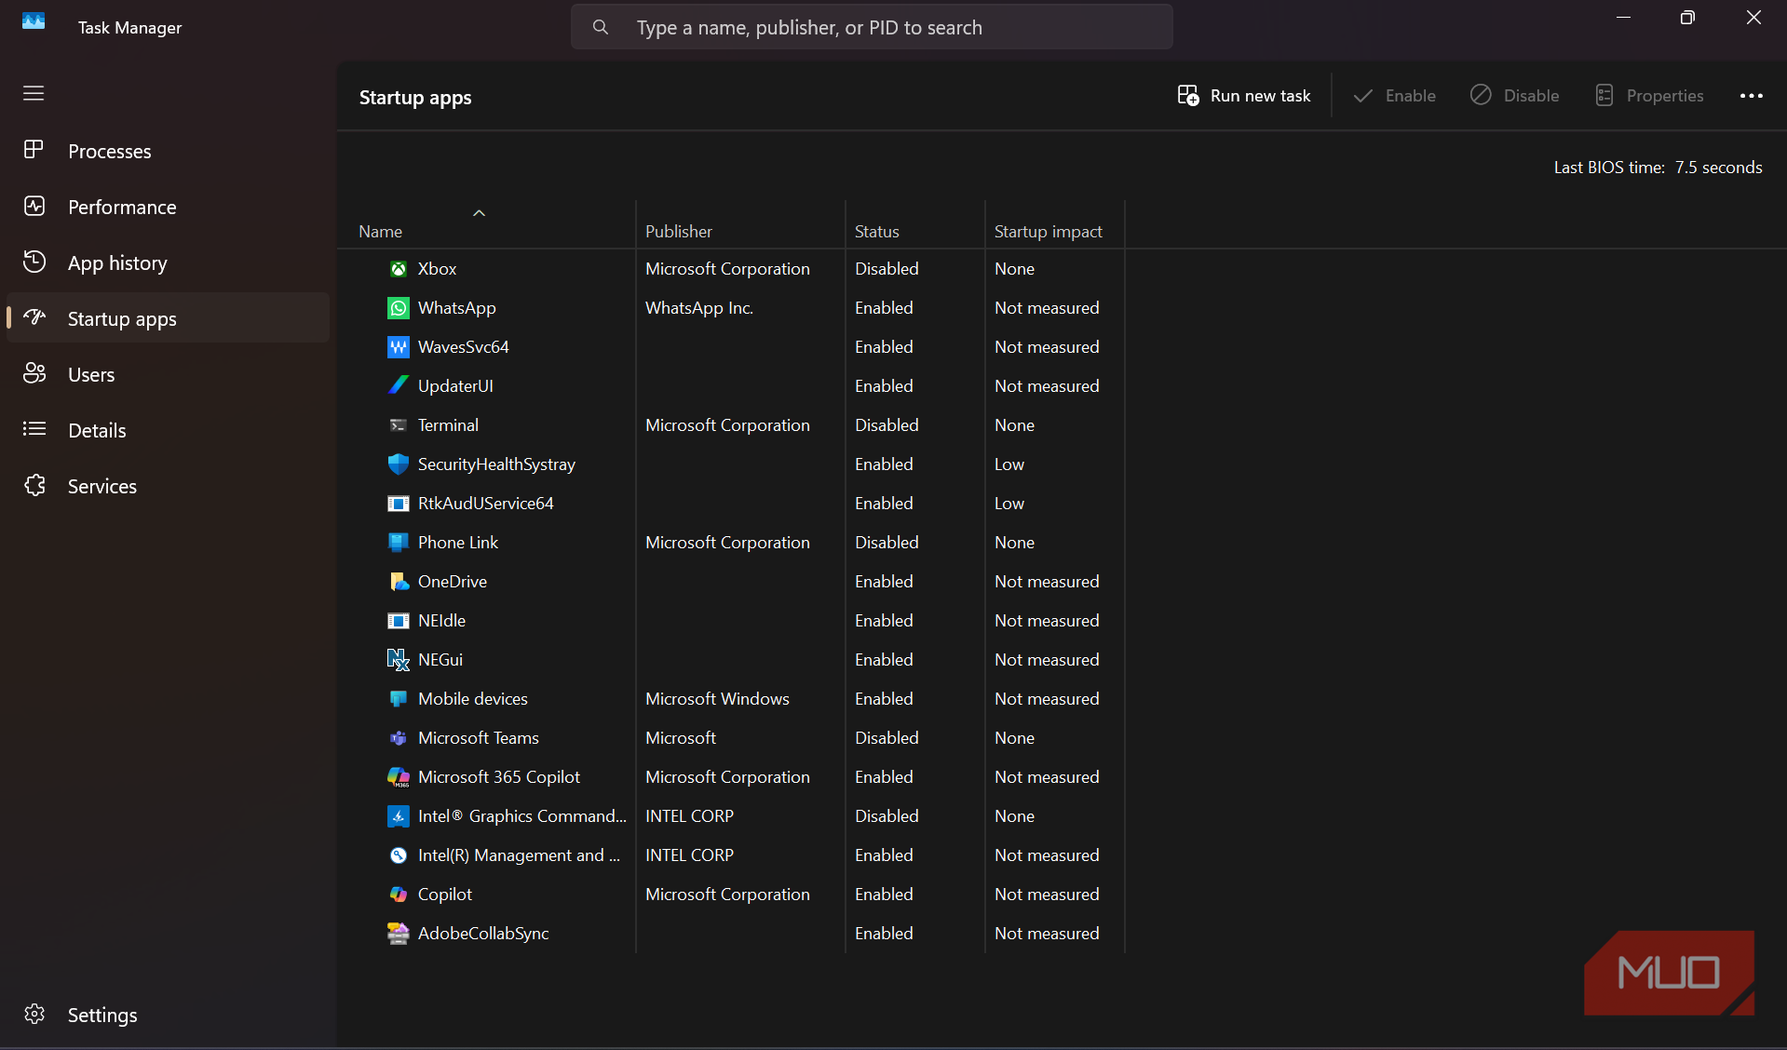The height and width of the screenshot is (1050, 1787).
Task: Click the Phone Link icon
Action: (x=398, y=543)
